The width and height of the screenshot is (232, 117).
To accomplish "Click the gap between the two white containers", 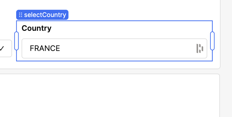I will (109, 71).
